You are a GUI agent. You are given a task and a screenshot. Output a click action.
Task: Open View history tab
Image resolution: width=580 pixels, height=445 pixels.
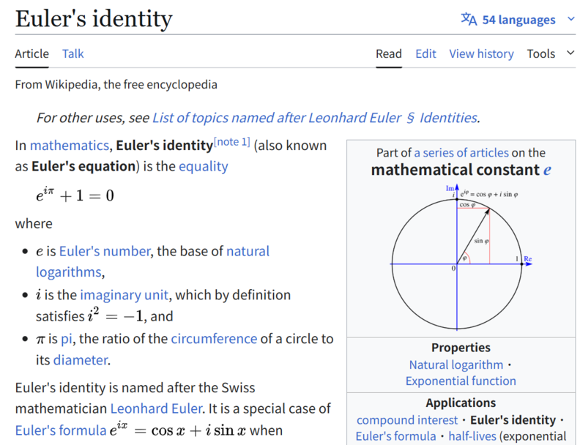[x=481, y=53]
